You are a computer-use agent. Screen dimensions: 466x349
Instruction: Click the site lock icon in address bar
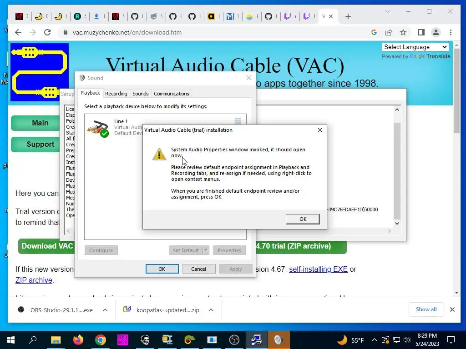click(66, 32)
